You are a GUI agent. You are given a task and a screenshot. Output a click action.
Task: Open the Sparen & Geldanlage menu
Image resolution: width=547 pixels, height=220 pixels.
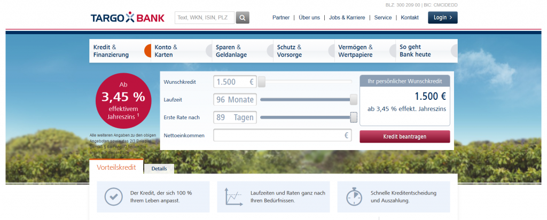pyautogui.click(x=243, y=51)
